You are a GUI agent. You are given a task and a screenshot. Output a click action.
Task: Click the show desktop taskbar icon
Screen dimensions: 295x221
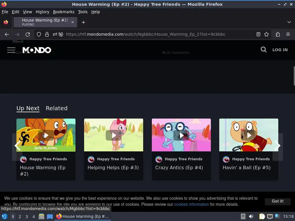[50, 216]
